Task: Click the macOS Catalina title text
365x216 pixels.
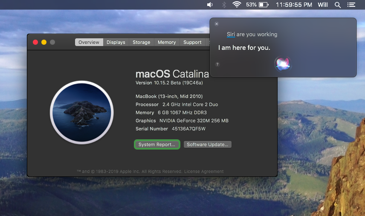Action: pos(172,74)
